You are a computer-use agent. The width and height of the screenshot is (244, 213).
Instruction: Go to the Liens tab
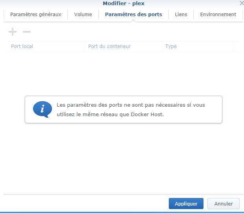click(181, 15)
